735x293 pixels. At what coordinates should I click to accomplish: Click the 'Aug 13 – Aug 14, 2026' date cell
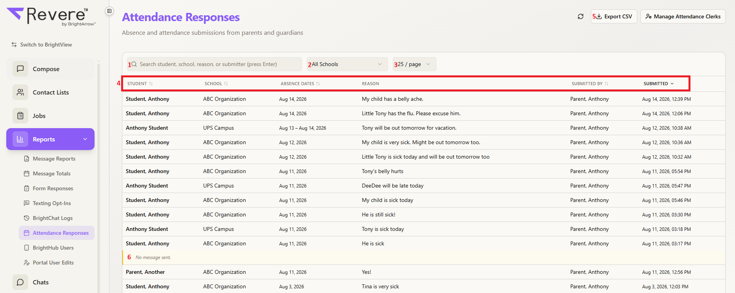(x=303, y=128)
